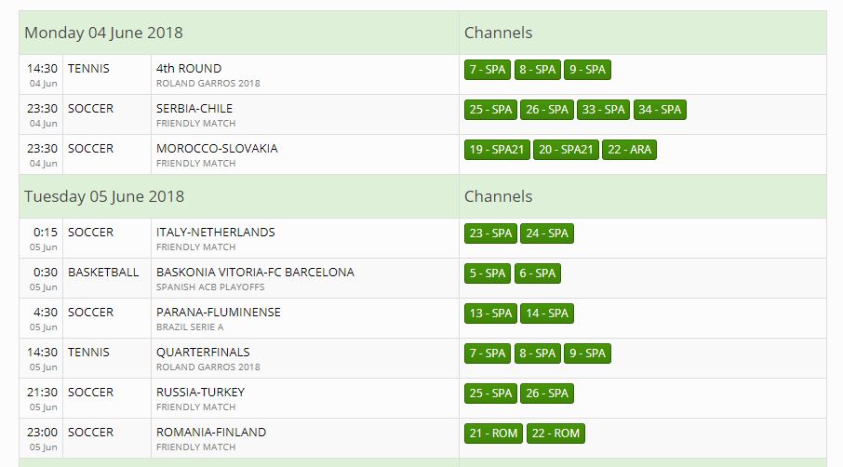Select 9 - SPA for tennis Quarterfinals
843x467 pixels.
click(x=587, y=354)
